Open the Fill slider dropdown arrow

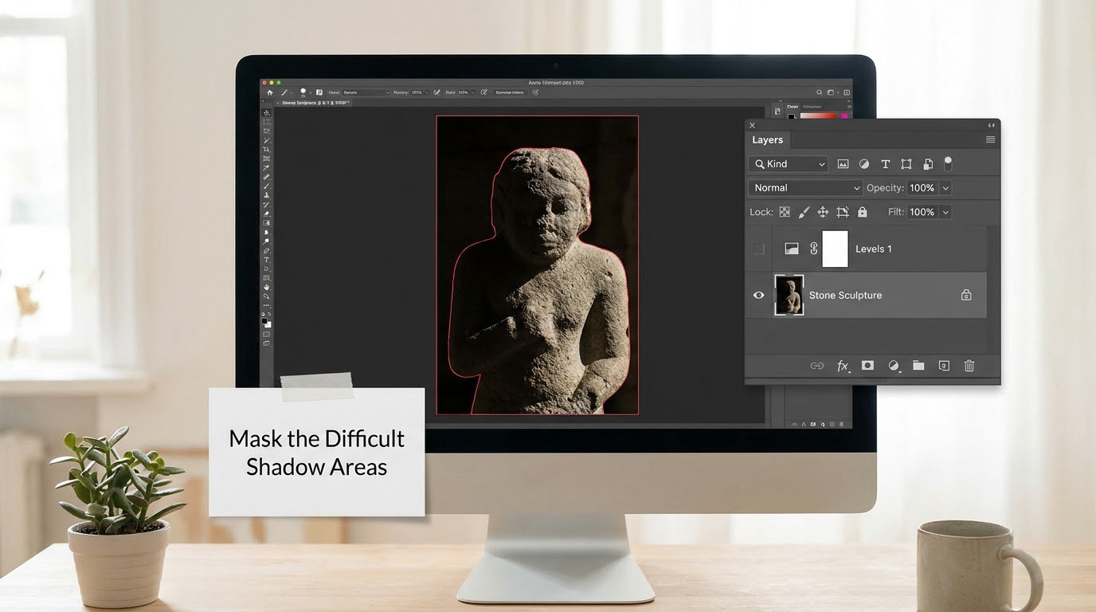click(x=945, y=212)
